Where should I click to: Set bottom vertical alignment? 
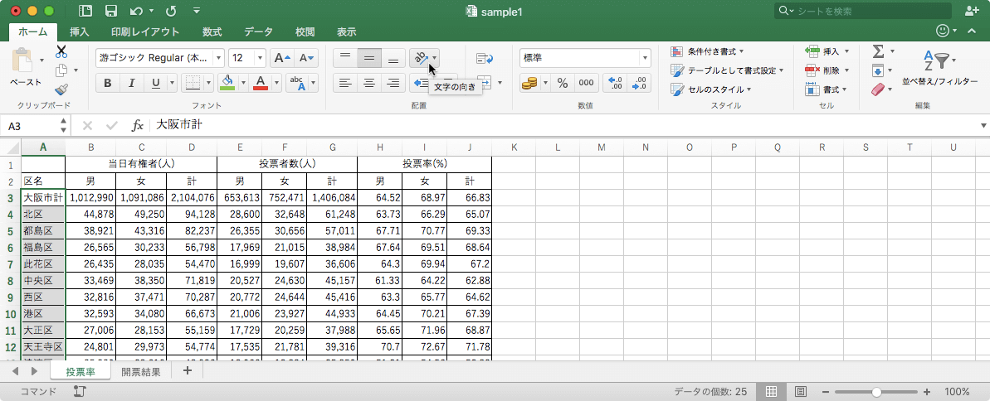point(393,58)
